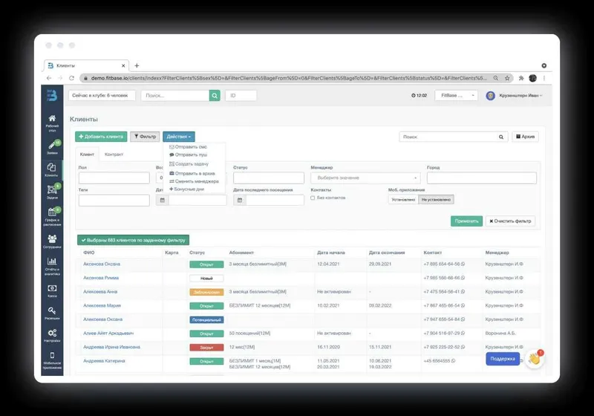Open reports and analytics chart icon
The image size is (594, 416).
(52, 266)
